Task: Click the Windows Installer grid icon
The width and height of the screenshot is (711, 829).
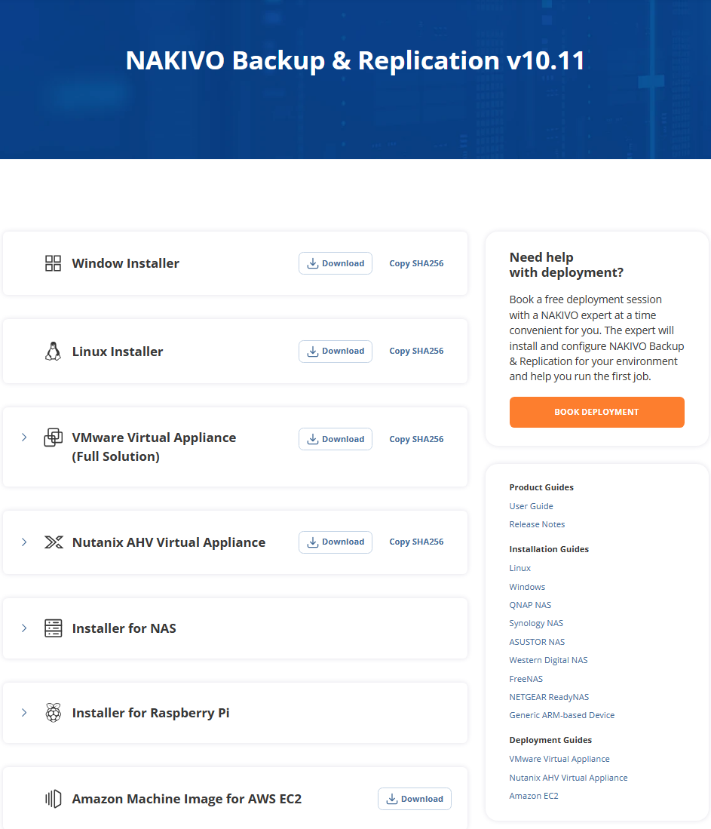Action: tap(53, 263)
